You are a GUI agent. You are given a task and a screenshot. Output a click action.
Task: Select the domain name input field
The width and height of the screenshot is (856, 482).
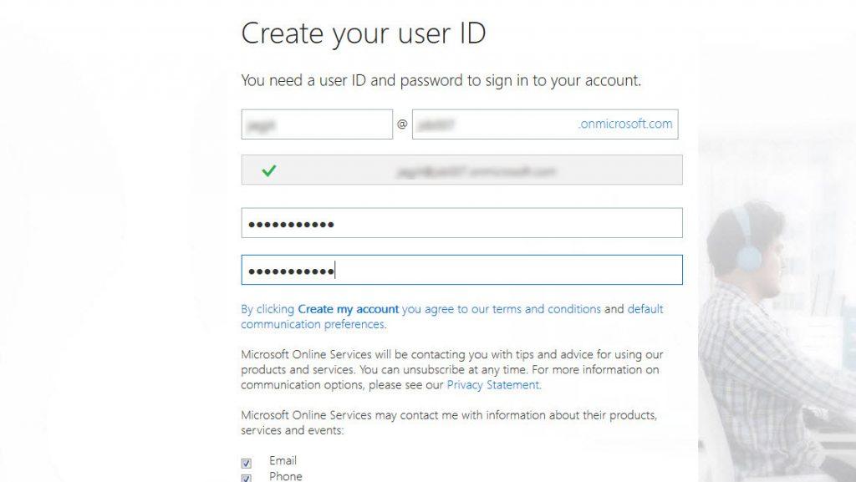(x=502, y=123)
